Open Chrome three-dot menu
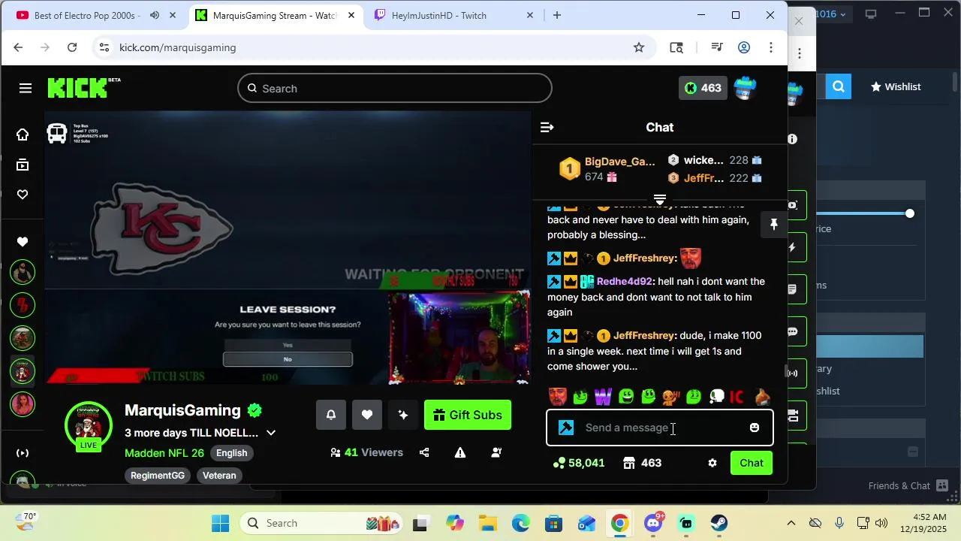The width and height of the screenshot is (961, 541). coord(771,47)
